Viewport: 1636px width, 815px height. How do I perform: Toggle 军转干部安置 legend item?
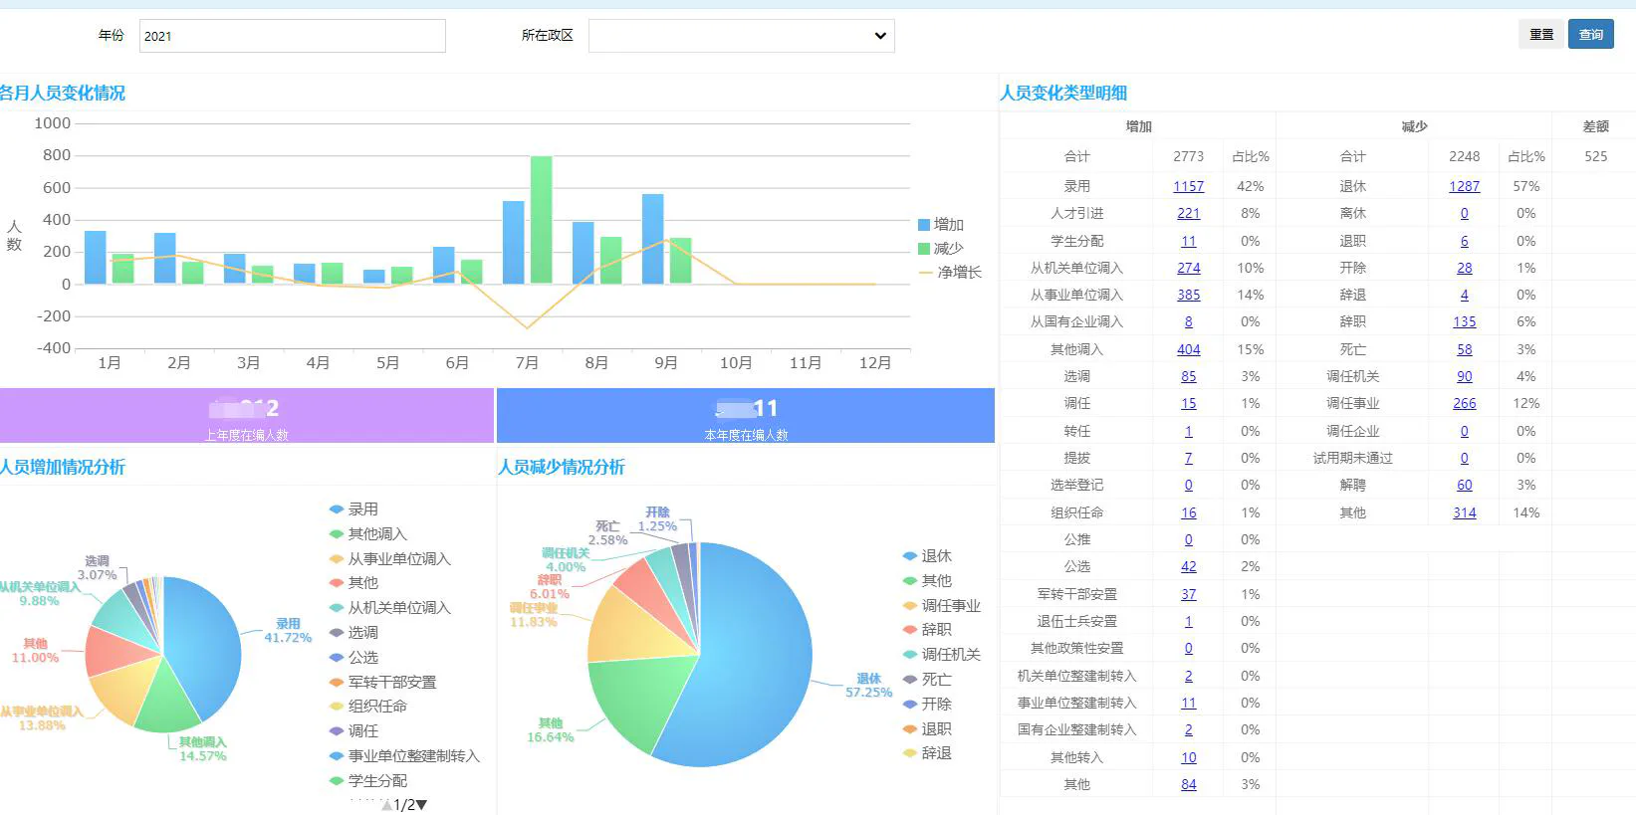383,682
